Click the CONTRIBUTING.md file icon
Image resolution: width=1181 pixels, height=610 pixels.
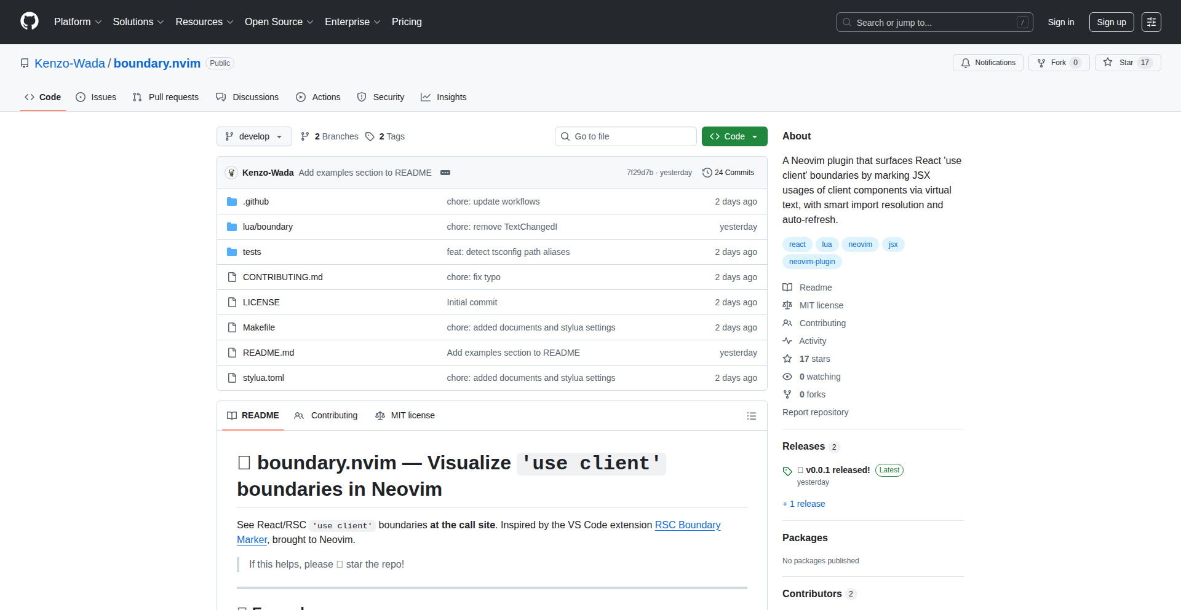232,277
